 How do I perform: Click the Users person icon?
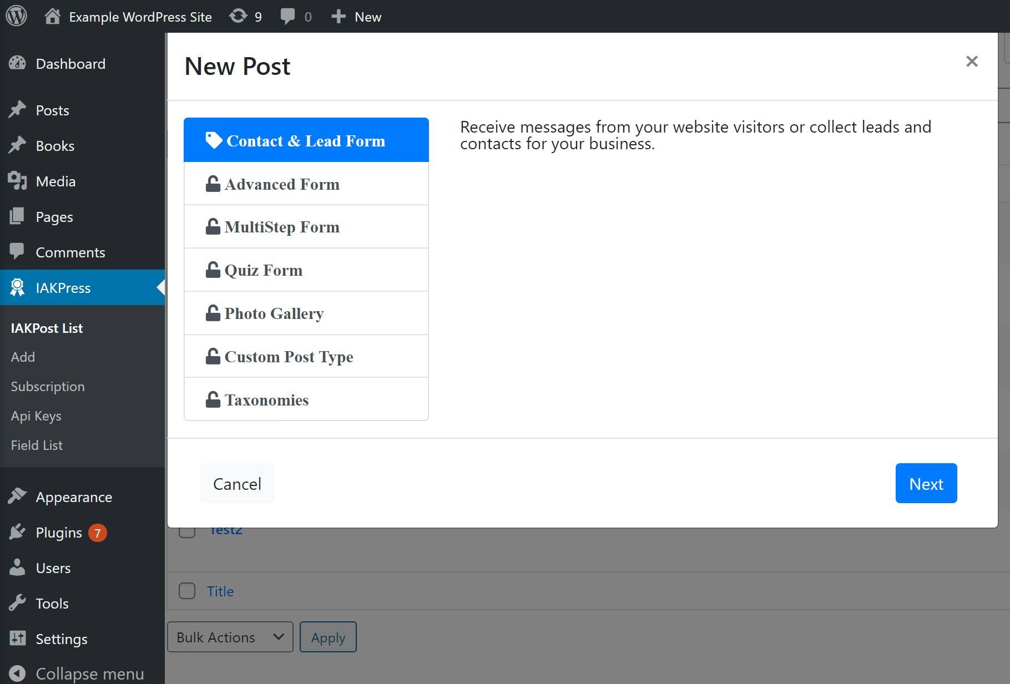17,568
